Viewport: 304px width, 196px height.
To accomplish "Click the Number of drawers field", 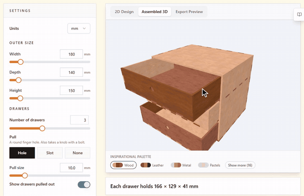I will (79, 120).
